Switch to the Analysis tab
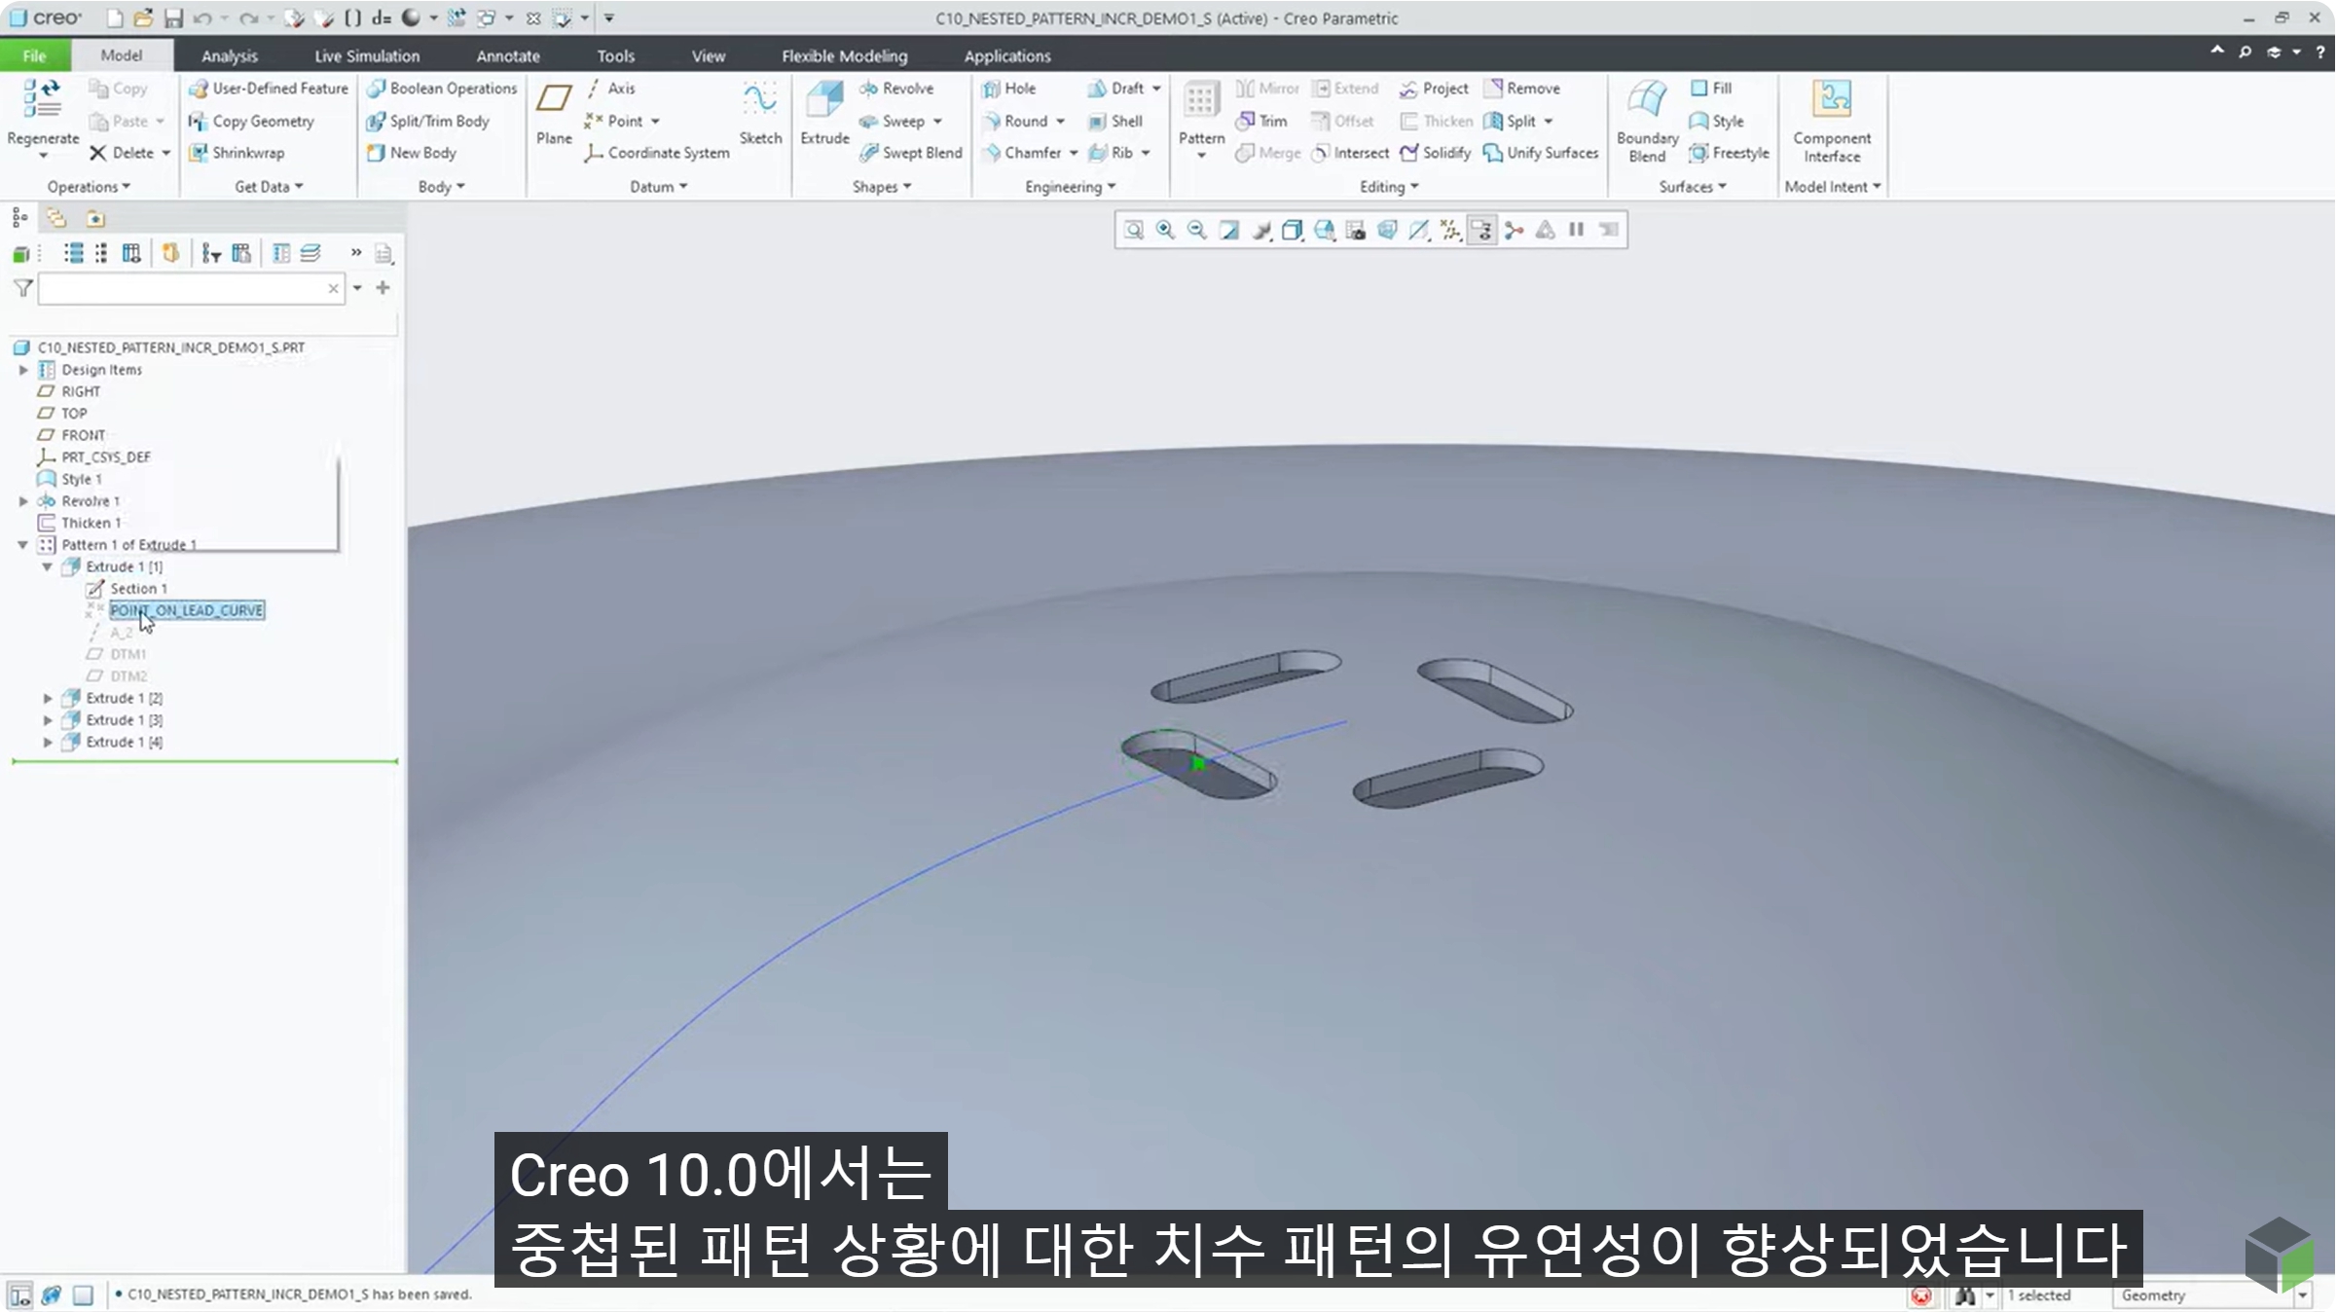Image resolution: width=2337 pixels, height=1312 pixels. tap(230, 56)
